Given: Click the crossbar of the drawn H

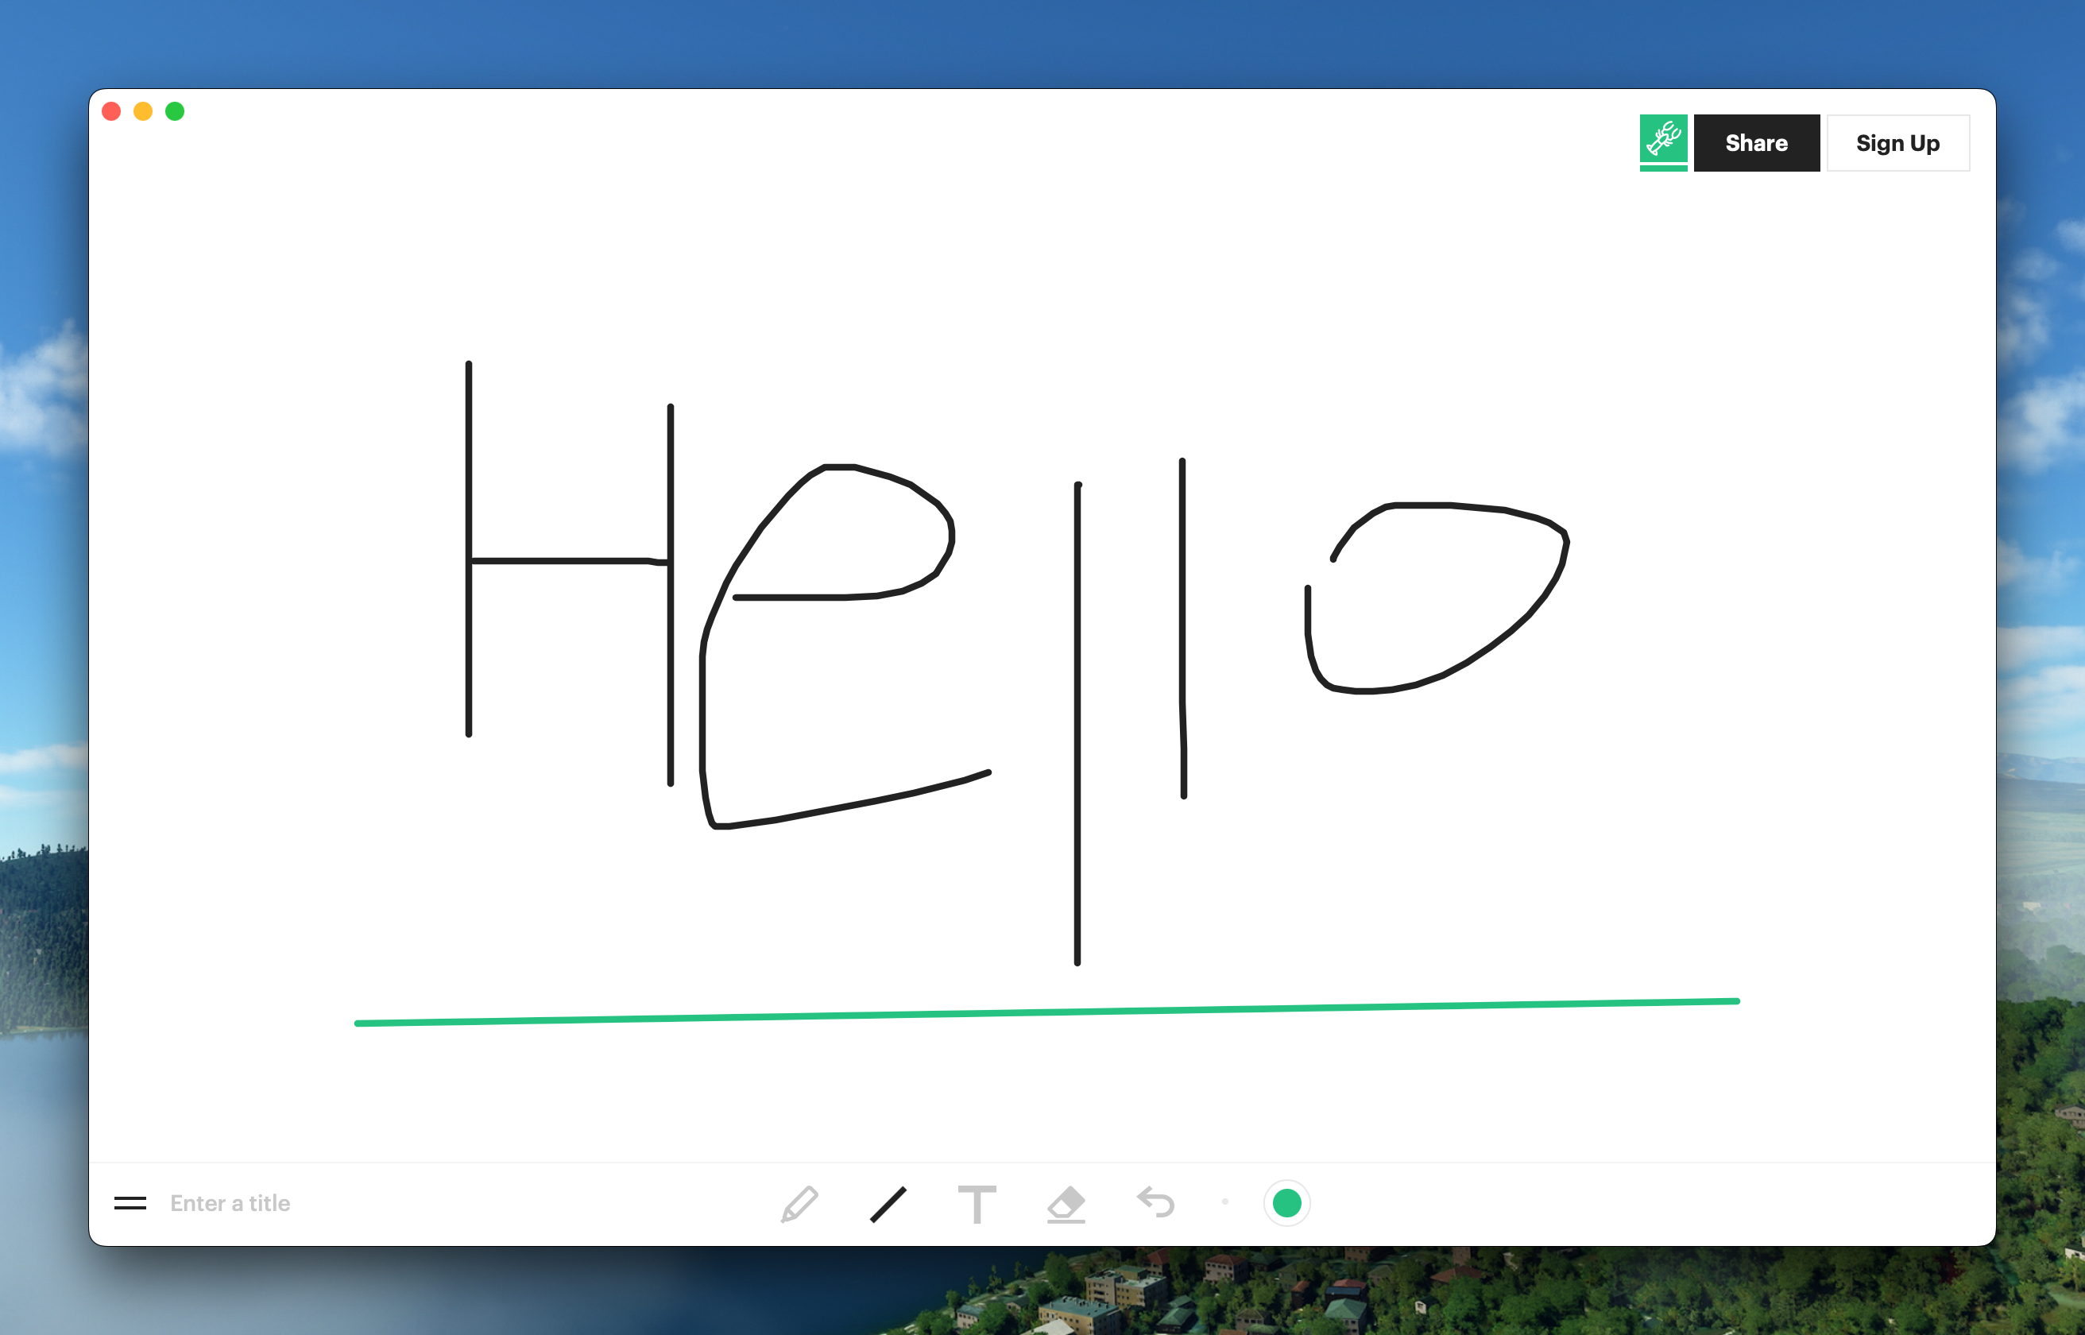Looking at the screenshot, I should [563, 561].
